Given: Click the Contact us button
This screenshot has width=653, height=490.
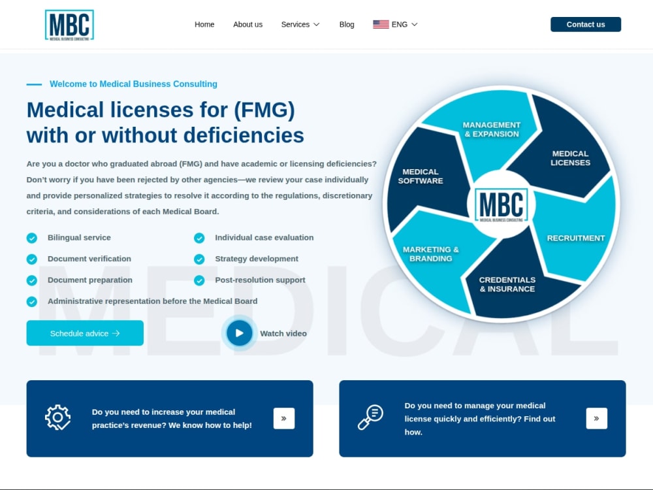Looking at the screenshot, I should point(586,25).
